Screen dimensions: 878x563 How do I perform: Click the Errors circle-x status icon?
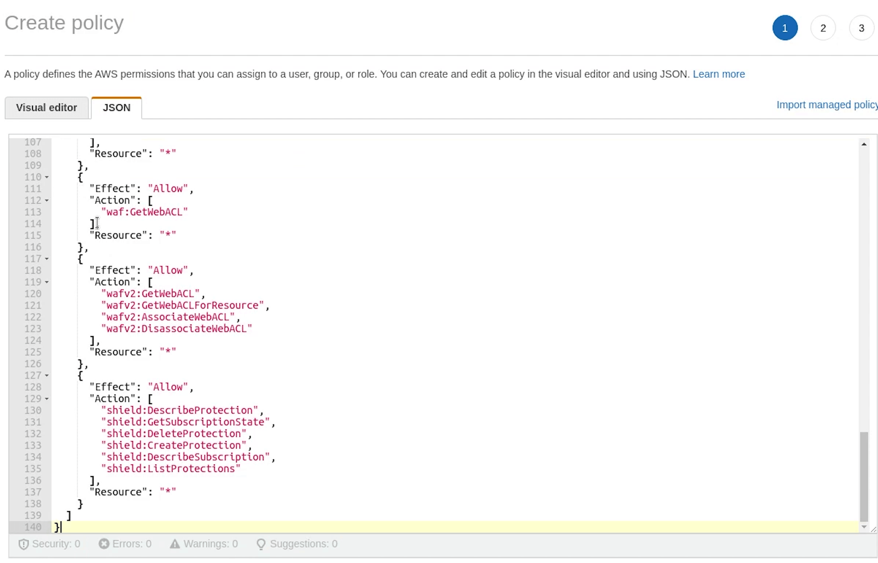104,544
